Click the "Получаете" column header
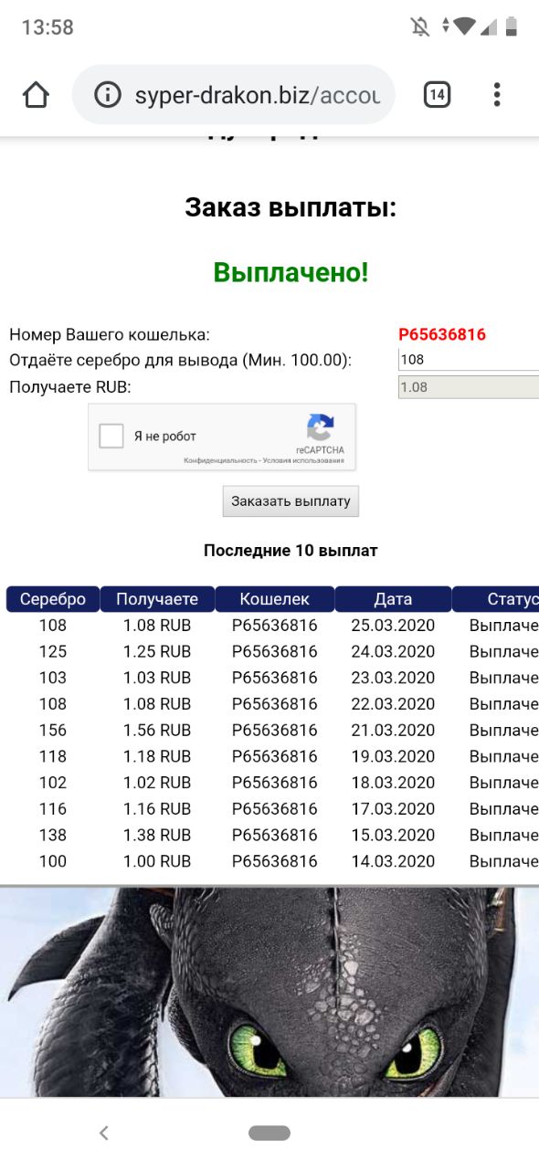Image resolution: width=539 pixels, height=1169 pixels. [157, 599]
